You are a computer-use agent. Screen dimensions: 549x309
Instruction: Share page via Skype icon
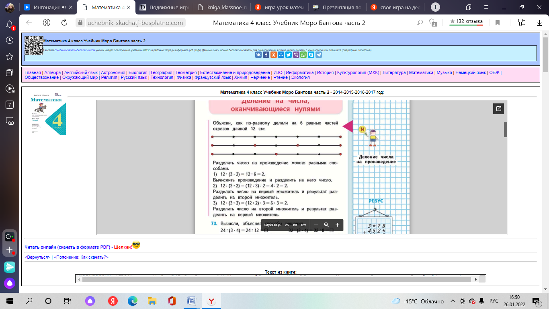click(311, 55)
